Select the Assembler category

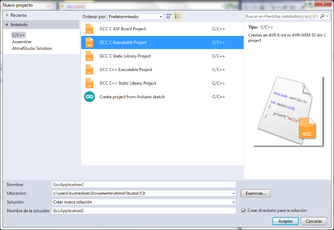(22, 42)
